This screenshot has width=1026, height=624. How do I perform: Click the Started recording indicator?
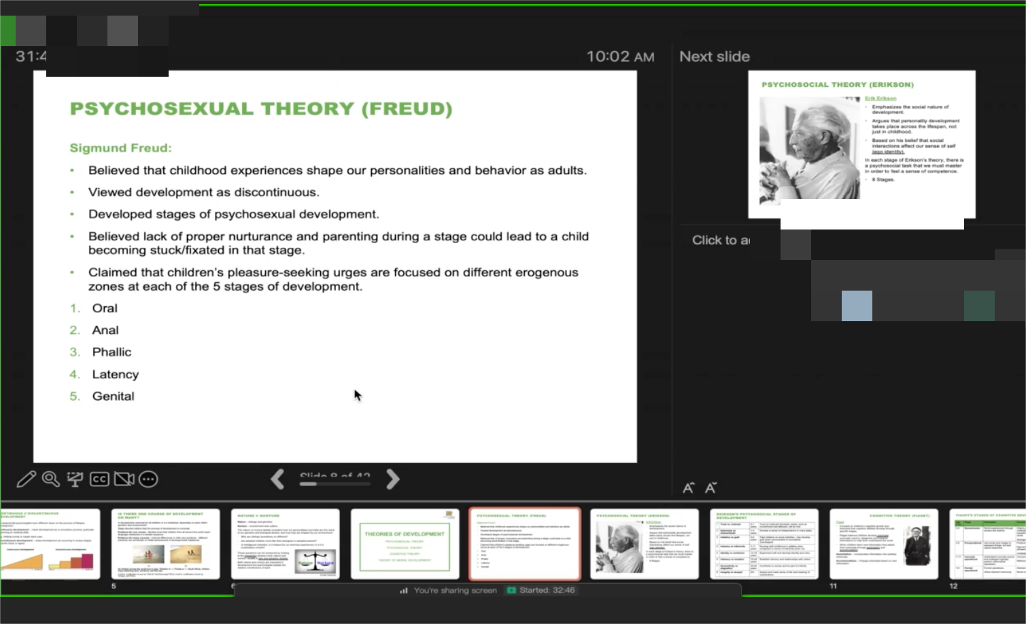541,590
